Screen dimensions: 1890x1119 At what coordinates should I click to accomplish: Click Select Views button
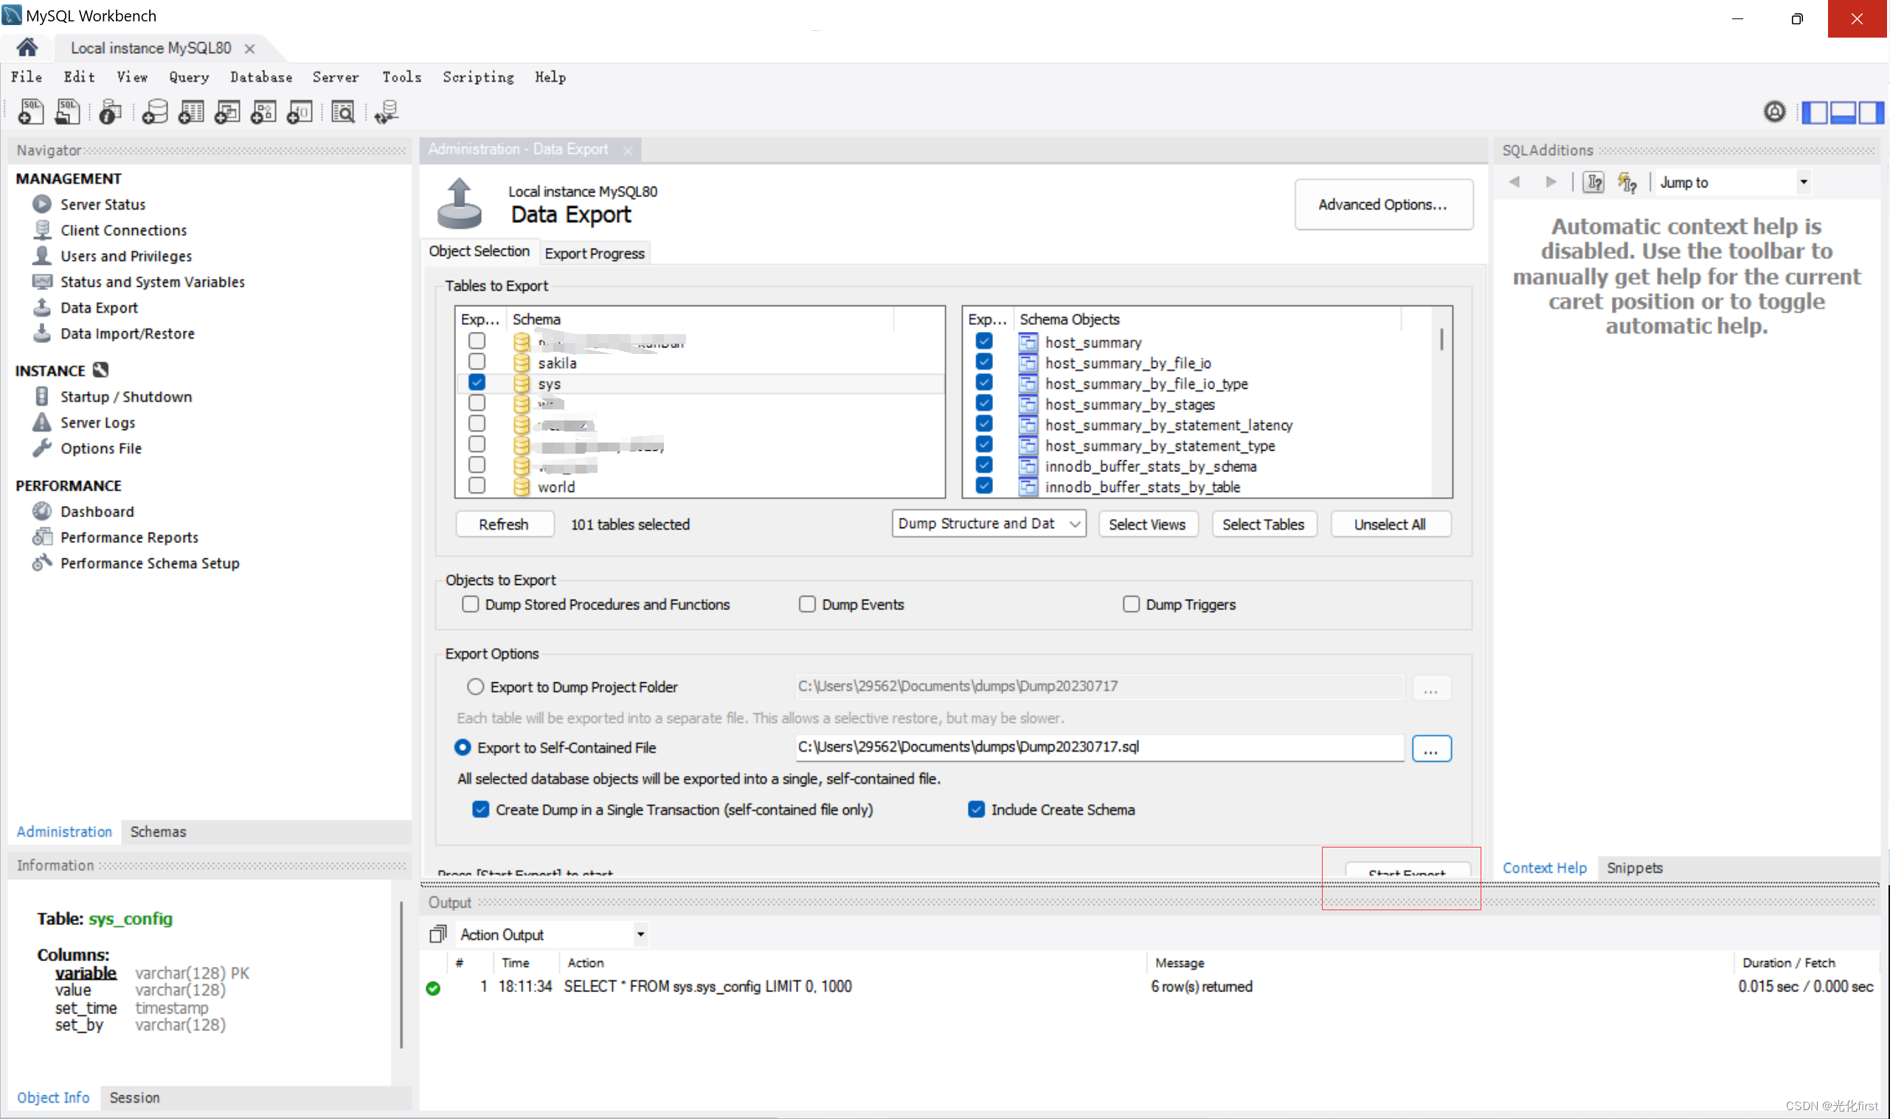(1146, 524)
